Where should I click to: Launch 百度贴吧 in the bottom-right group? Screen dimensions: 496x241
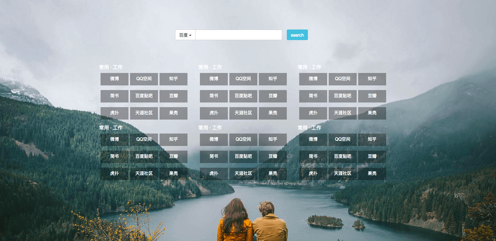click(x=343, y=157)
